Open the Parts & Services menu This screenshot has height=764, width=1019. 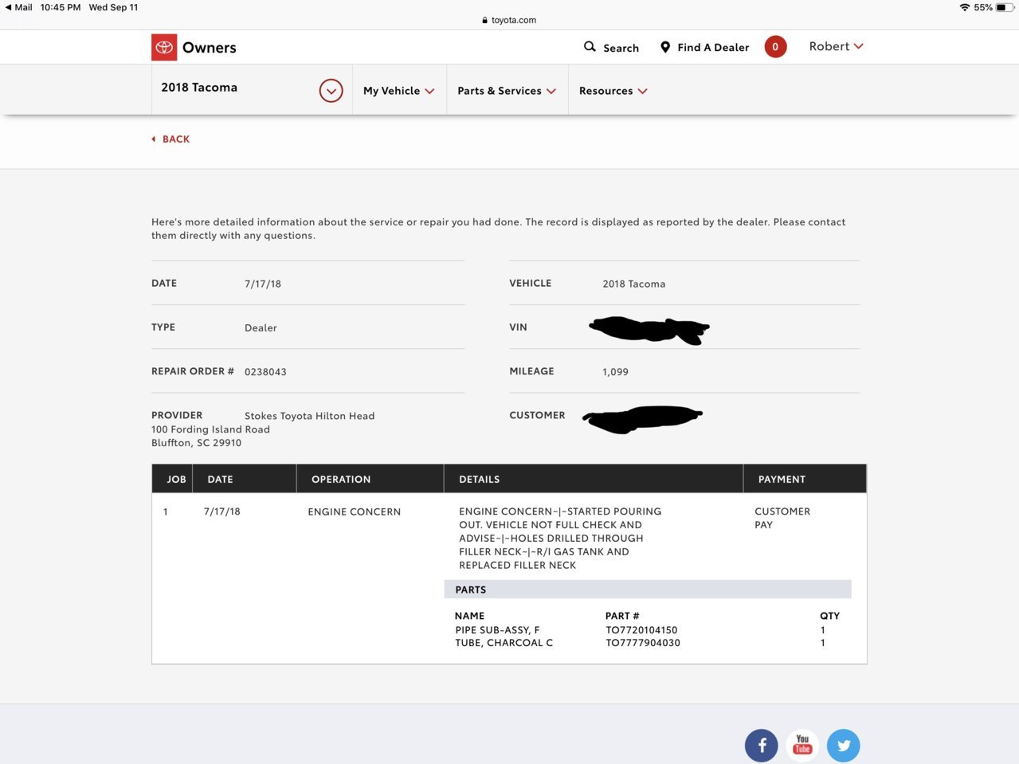click(x=507, y=91)
